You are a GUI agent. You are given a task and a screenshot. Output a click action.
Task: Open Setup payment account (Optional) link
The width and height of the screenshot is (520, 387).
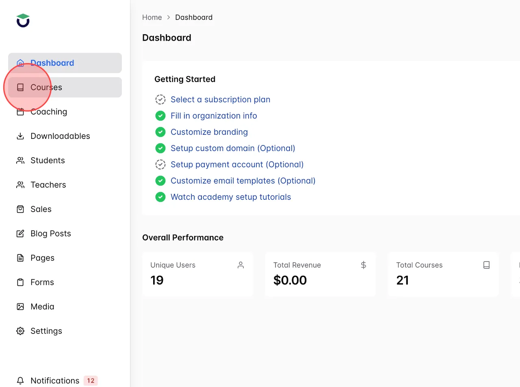tap(237, 164)
